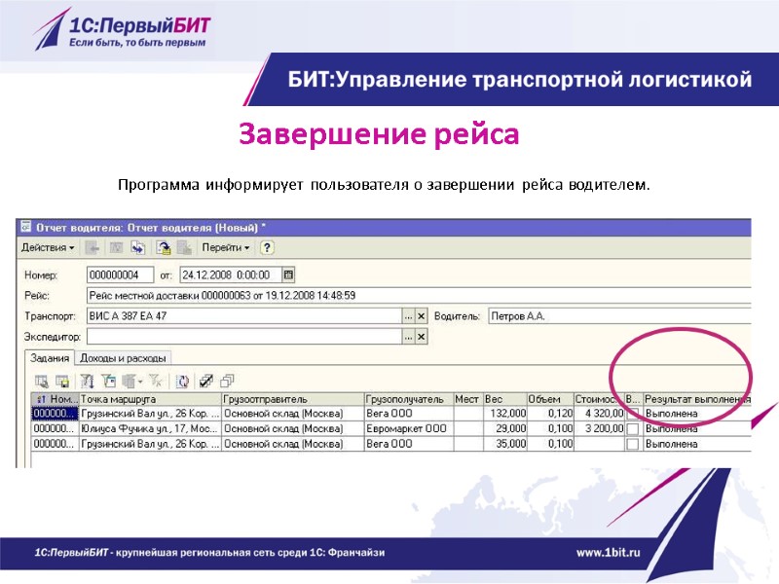779x584 pixels.
Task: Clear the Экспедитор field using the × button
Action: (420, 335)
